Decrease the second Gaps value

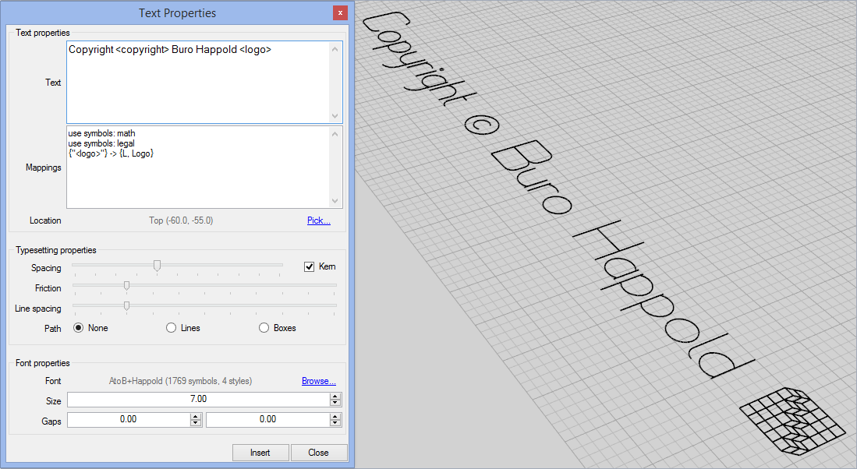(335, 423)
